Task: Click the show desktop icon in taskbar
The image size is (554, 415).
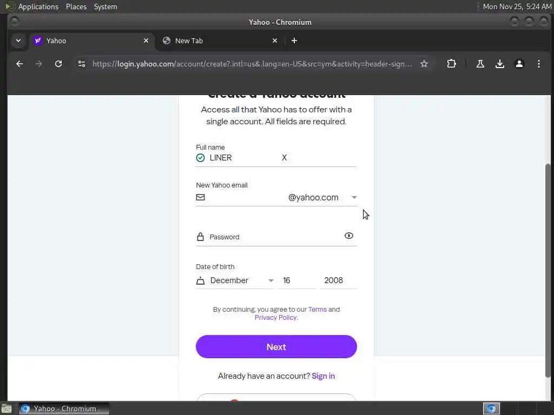Action: 6,409
